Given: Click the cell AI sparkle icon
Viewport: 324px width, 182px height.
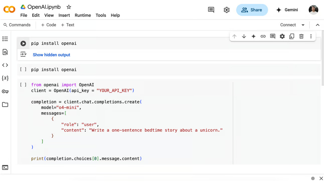Looking at the screenshot, I should coord(254,36).
